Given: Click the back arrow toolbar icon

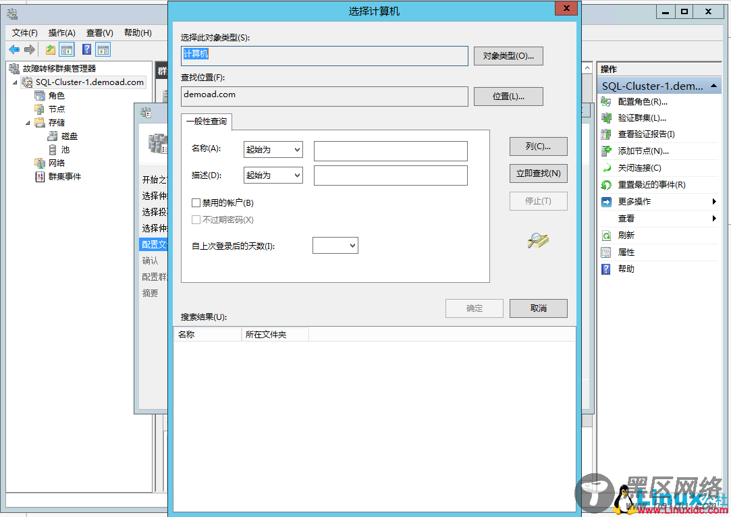Looking at the screenshot, I should (14, 49).
